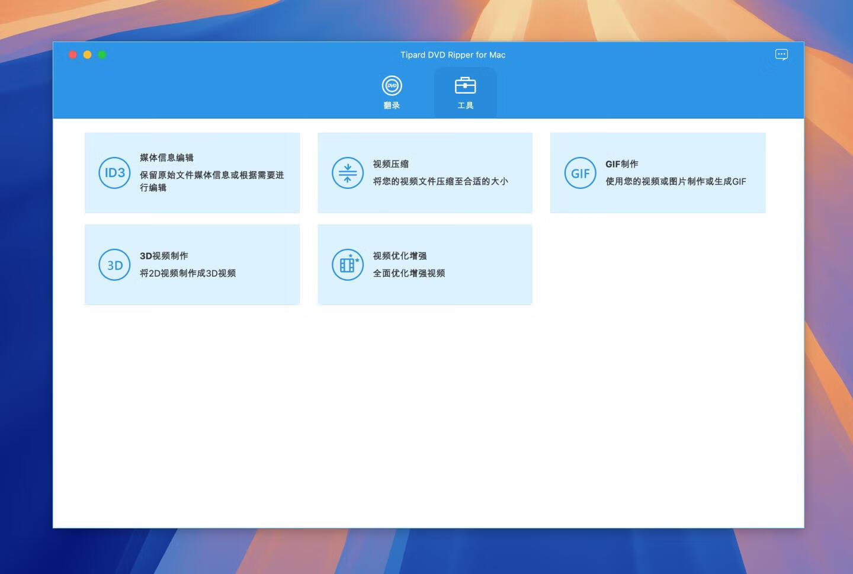853x574 pixels.
Task: Select the 视频压缩 tool card
Action: pos(425,172)
